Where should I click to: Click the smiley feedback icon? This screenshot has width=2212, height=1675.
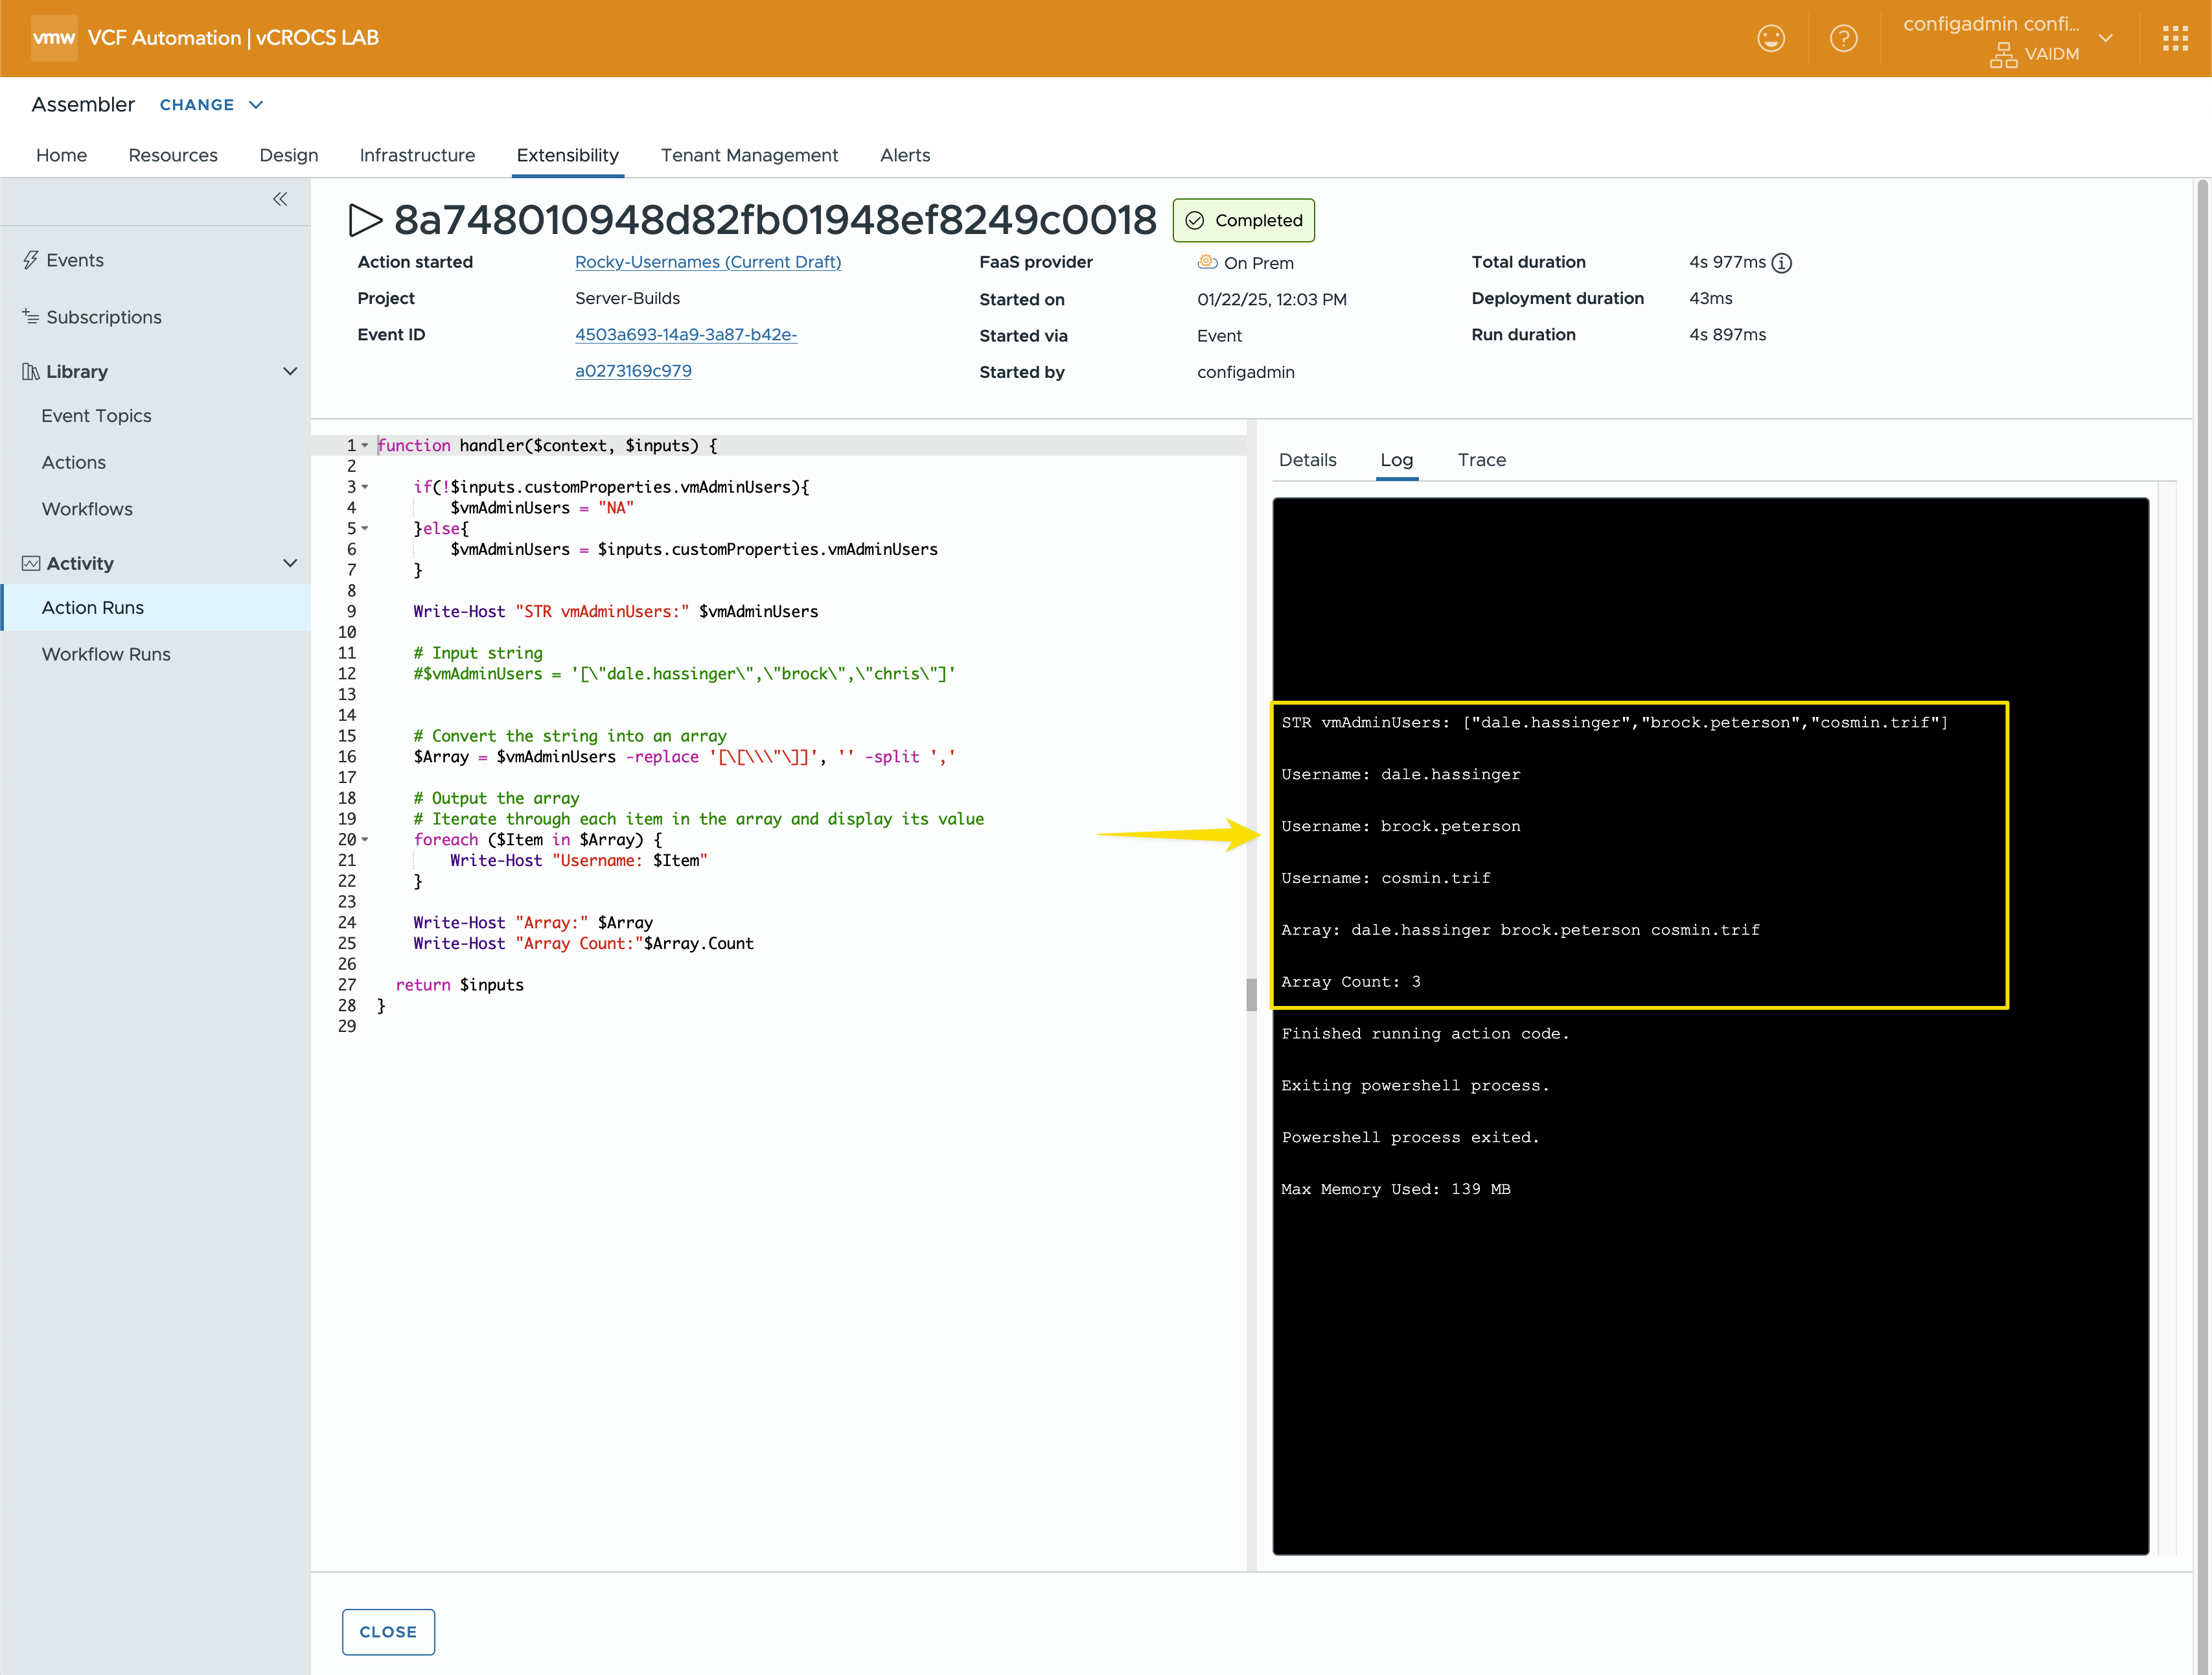(1770, 38)
